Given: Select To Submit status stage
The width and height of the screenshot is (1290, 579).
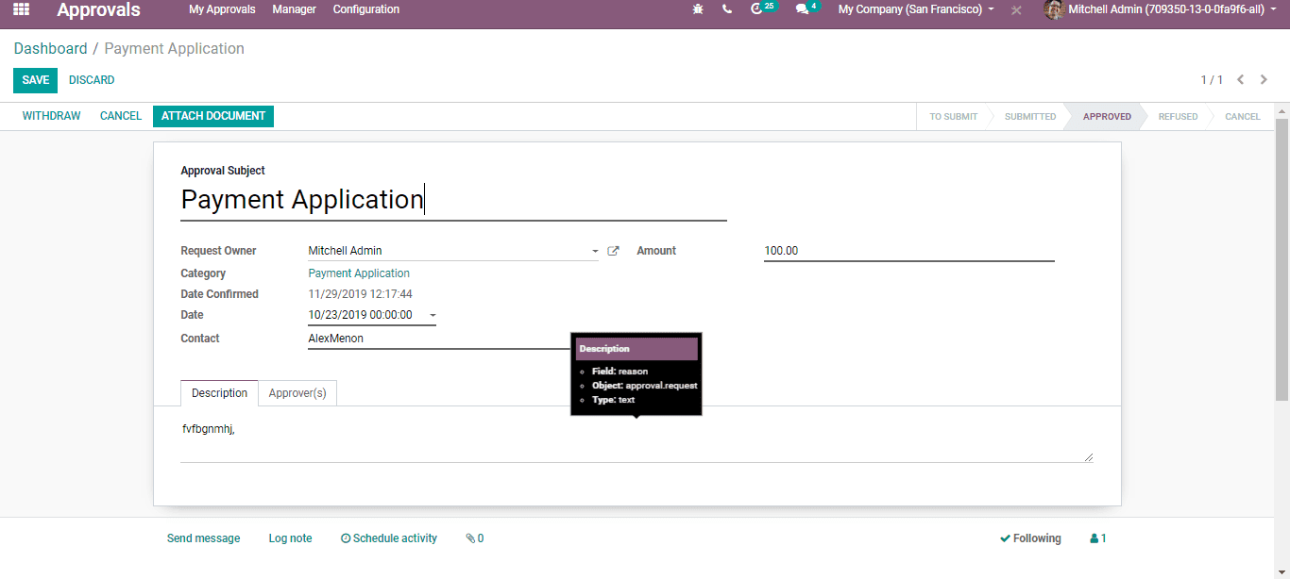Looking at the screenshot, I should tap(953, 117).
